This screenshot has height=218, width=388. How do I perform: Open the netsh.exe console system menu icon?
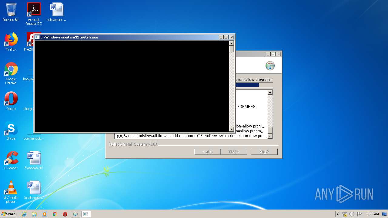[37, 37]
